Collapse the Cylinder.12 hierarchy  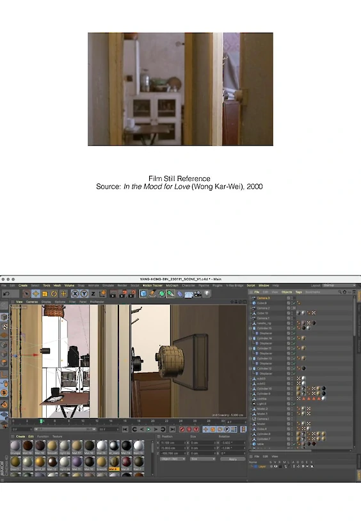pyautogui.click(x=250, y=368)
